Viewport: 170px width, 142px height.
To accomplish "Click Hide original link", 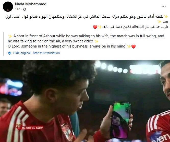I will point(22,53).
